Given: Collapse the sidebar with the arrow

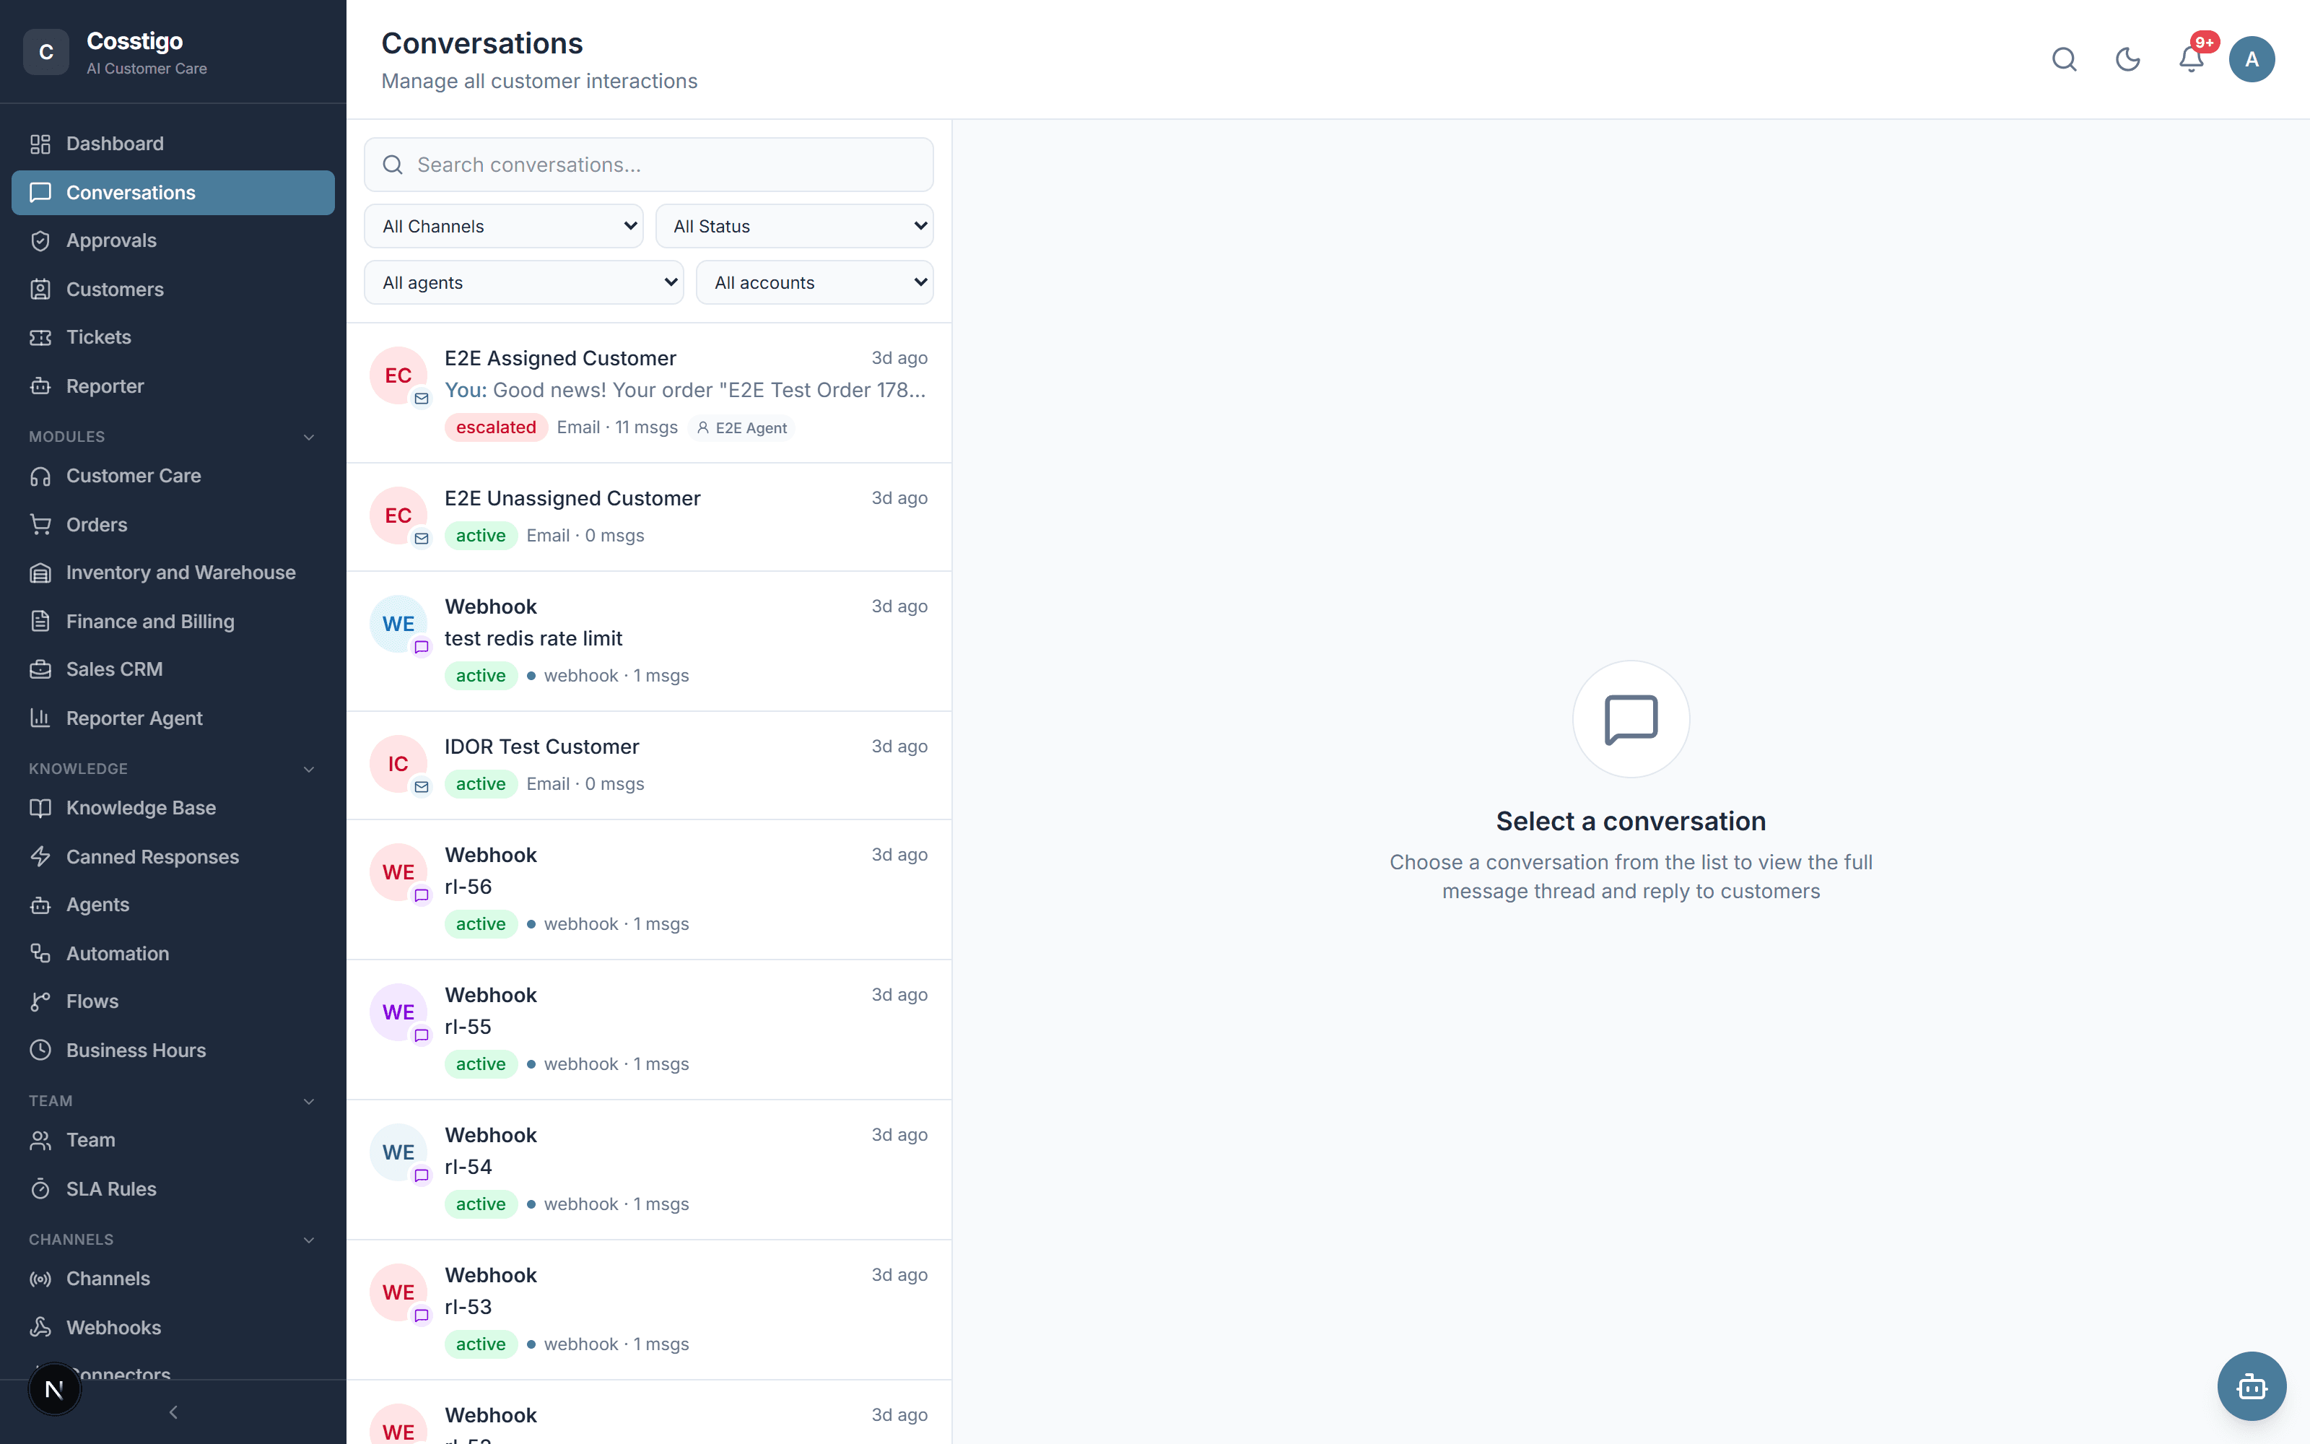Looking at the screenshot, I should (173, 1412).
